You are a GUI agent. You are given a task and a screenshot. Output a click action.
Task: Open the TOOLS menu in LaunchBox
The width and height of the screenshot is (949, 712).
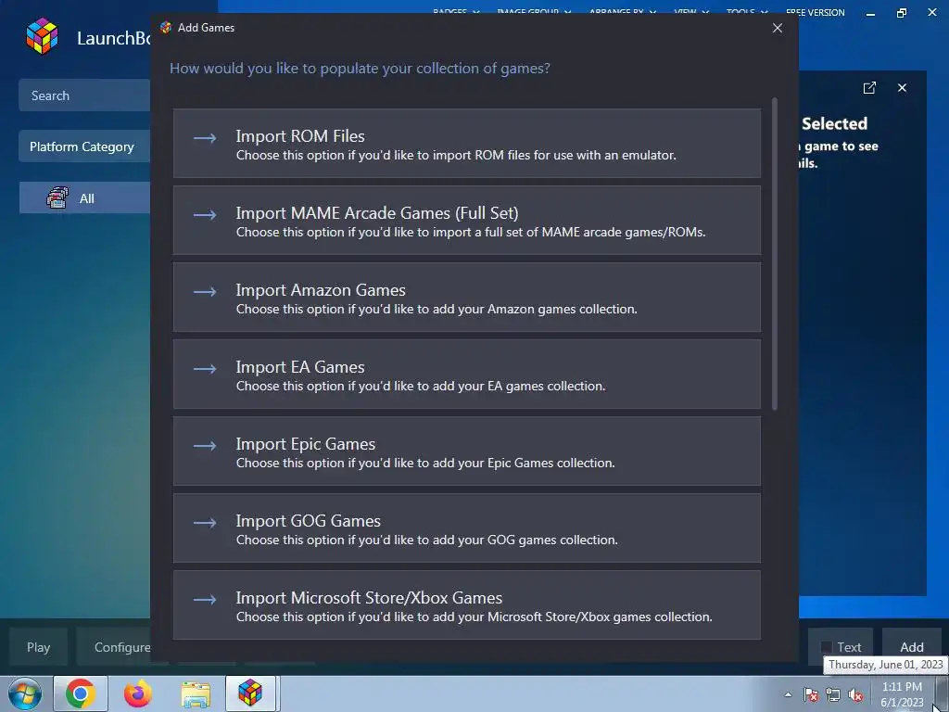(x=747, y=12)
